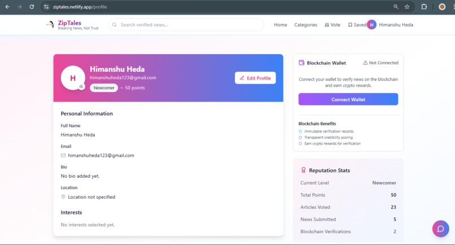Viewport: 455px width, 245px height.
Task: Click the Current Level value Newcomer
Action: point(384,183)
